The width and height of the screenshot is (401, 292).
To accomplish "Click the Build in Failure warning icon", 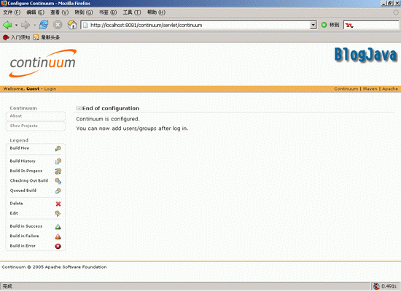I will click(x=58, y=237).
